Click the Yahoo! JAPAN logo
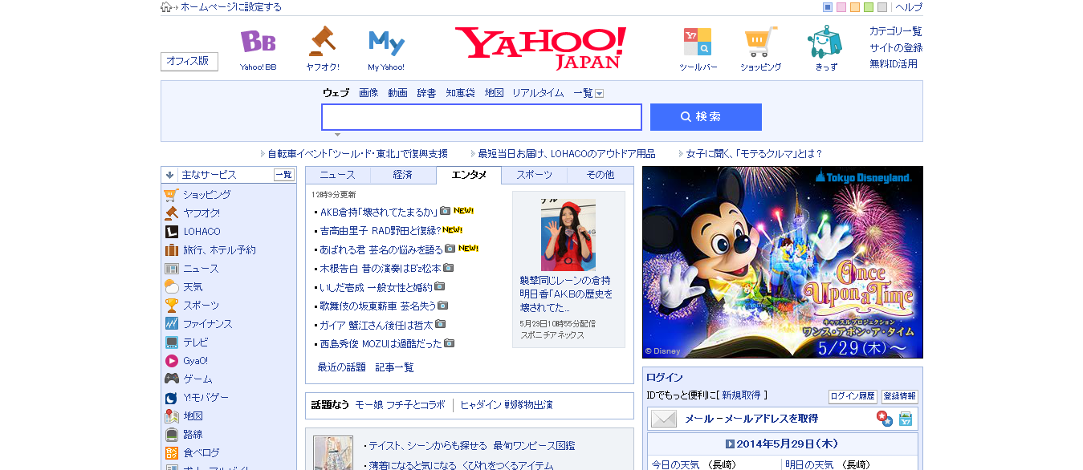This screenshot has height=470, width=1083. click(x=540, y=47)
